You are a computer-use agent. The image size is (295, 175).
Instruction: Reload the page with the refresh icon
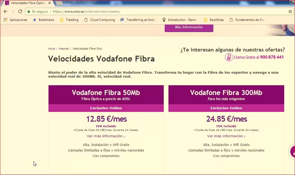pos(20,12)
